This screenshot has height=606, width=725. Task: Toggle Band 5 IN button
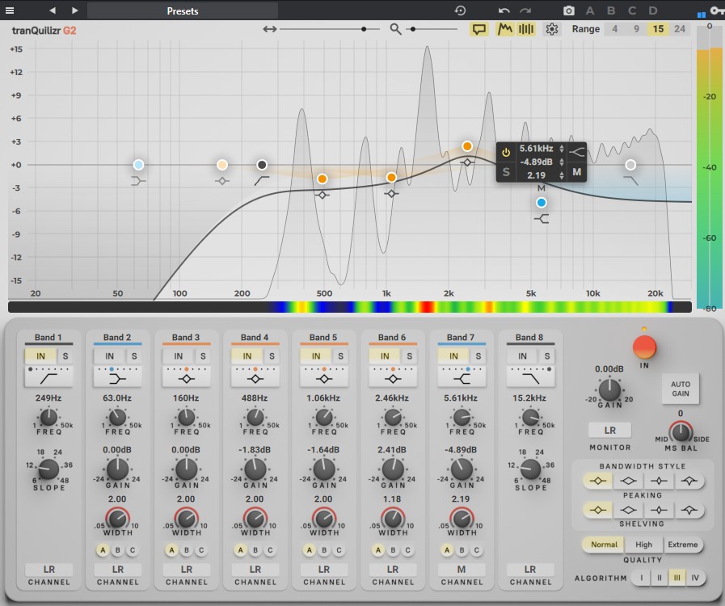point(316,356)
